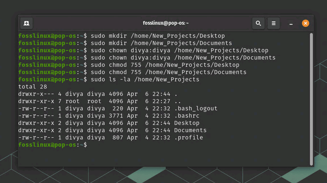Select the '.bash_logout' file name

click(196, 109)
